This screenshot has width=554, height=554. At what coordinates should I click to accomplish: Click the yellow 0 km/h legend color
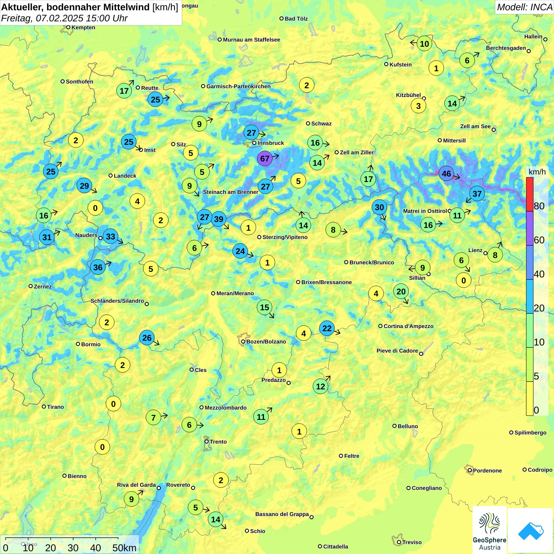coord(529,398)
